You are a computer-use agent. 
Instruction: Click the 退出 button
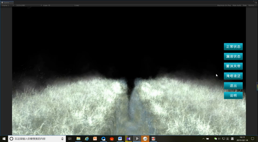click(x=233, y=85)
